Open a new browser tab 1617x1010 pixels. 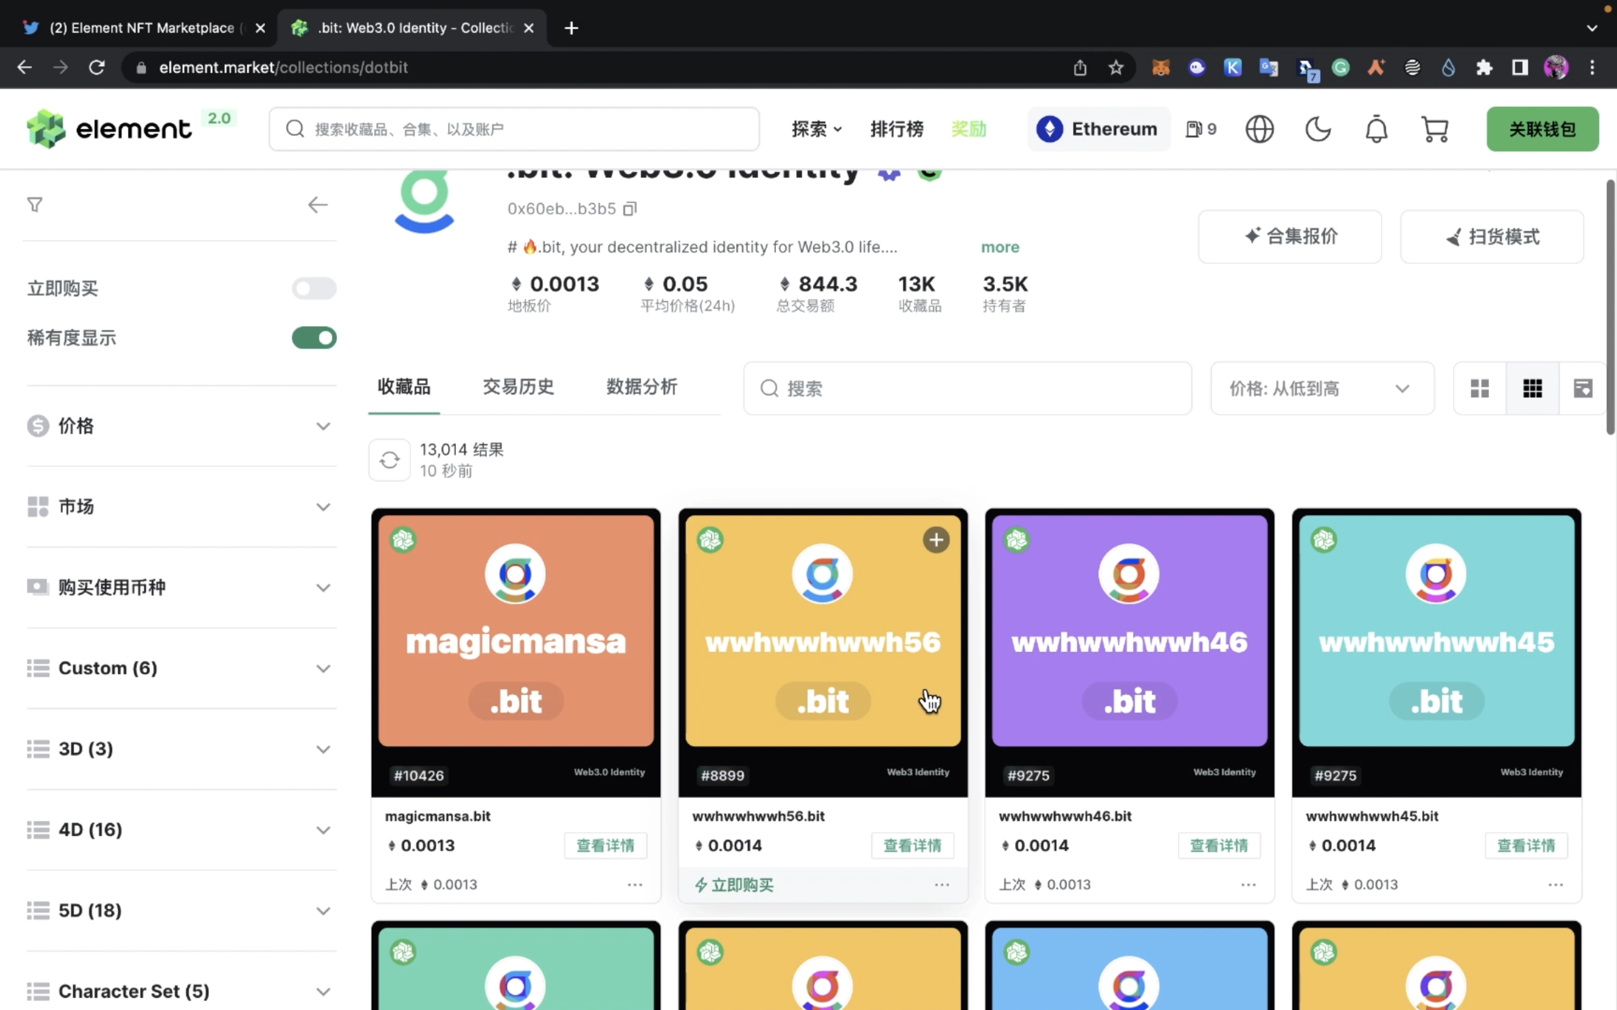(x=571, y=28)
